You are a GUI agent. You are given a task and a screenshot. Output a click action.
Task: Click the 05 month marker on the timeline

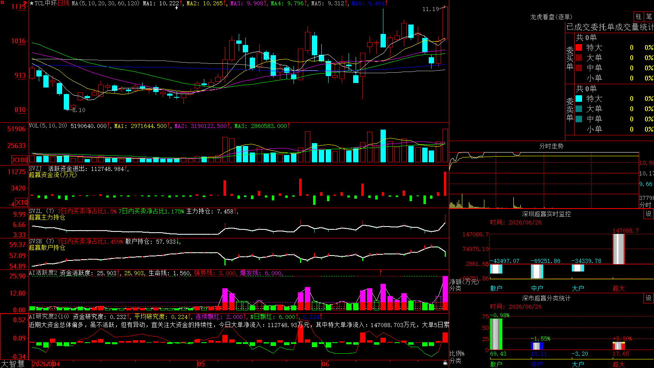(201, 364)
